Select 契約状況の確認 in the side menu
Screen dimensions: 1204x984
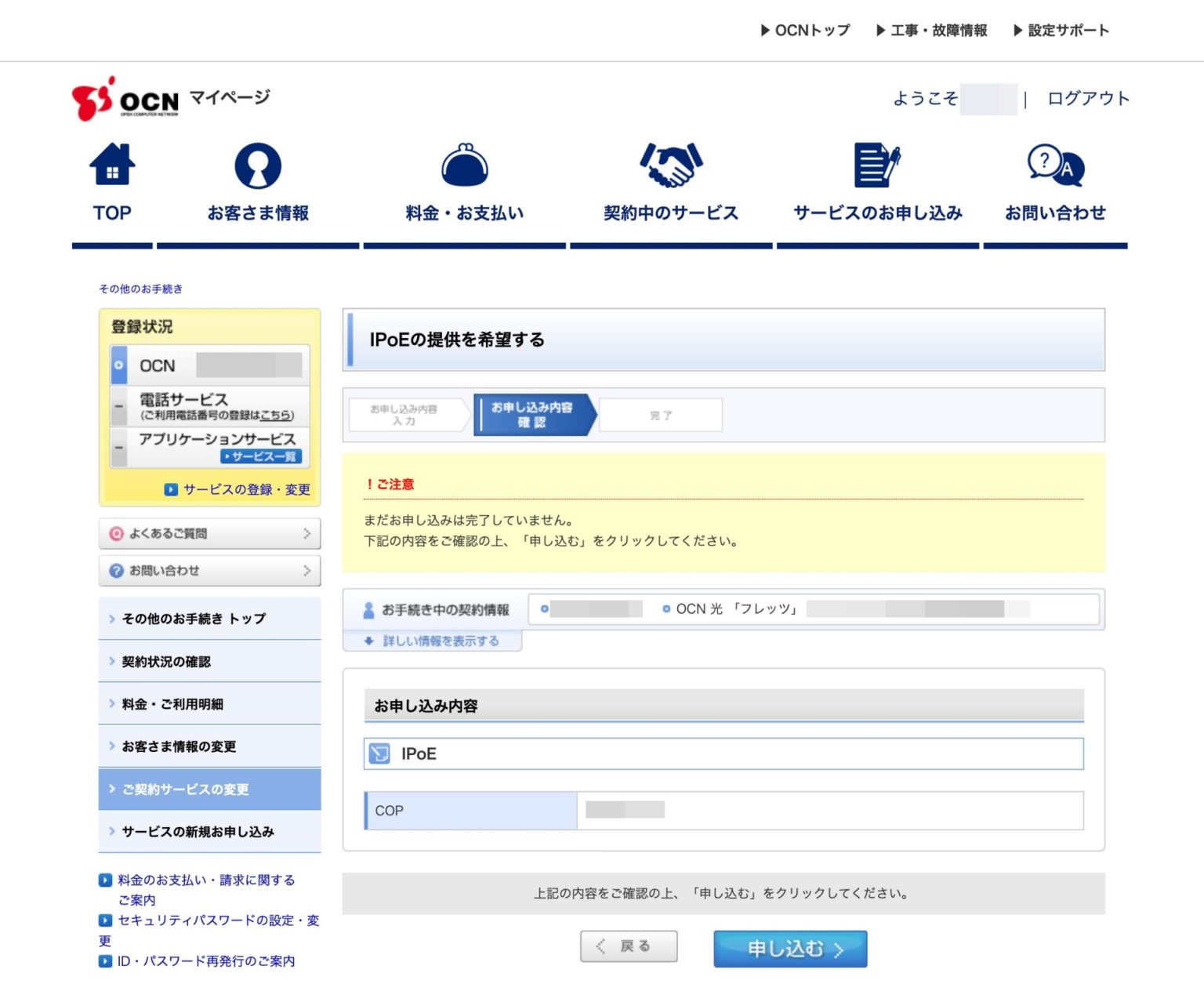pyautogui.click(x=209, y=662)
